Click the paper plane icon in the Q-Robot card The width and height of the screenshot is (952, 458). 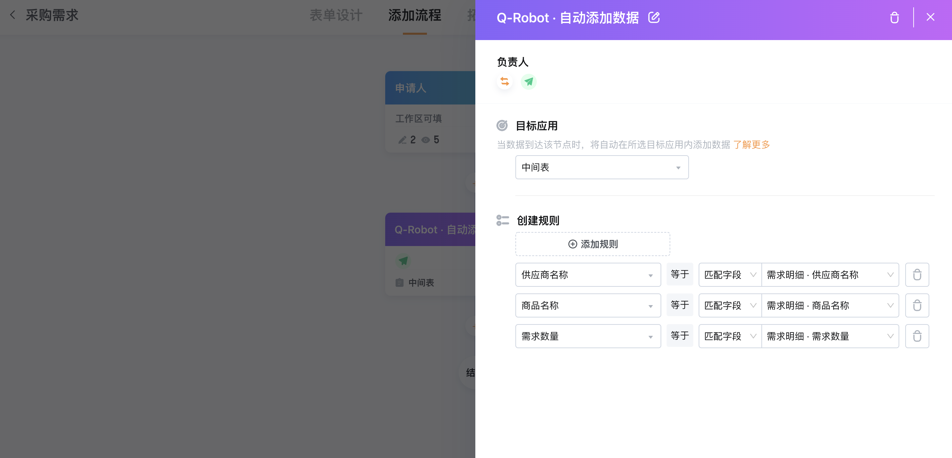coord(403,261)
